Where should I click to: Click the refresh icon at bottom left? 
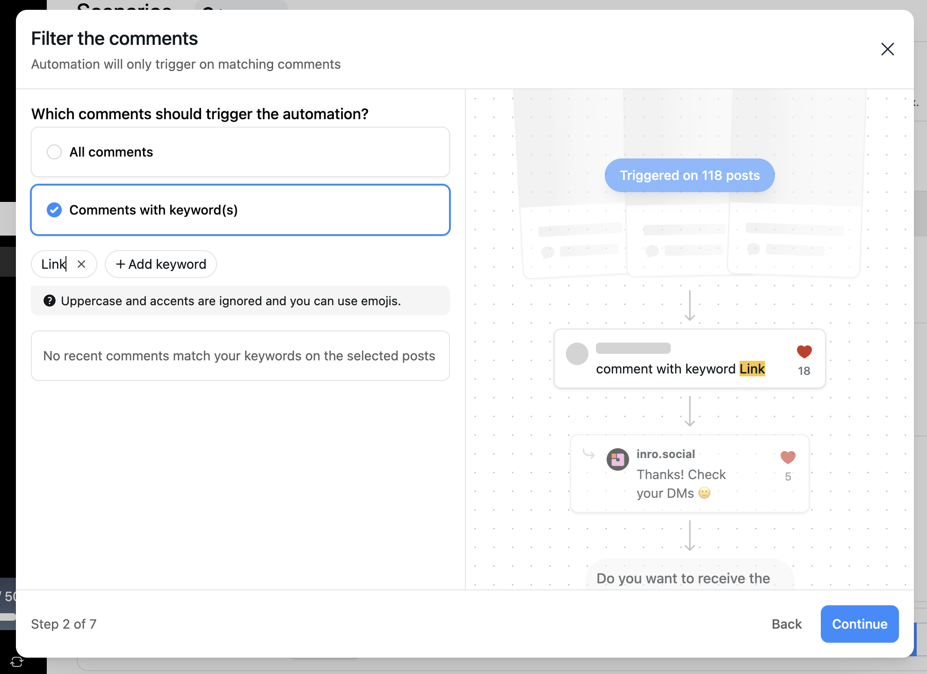16,662
